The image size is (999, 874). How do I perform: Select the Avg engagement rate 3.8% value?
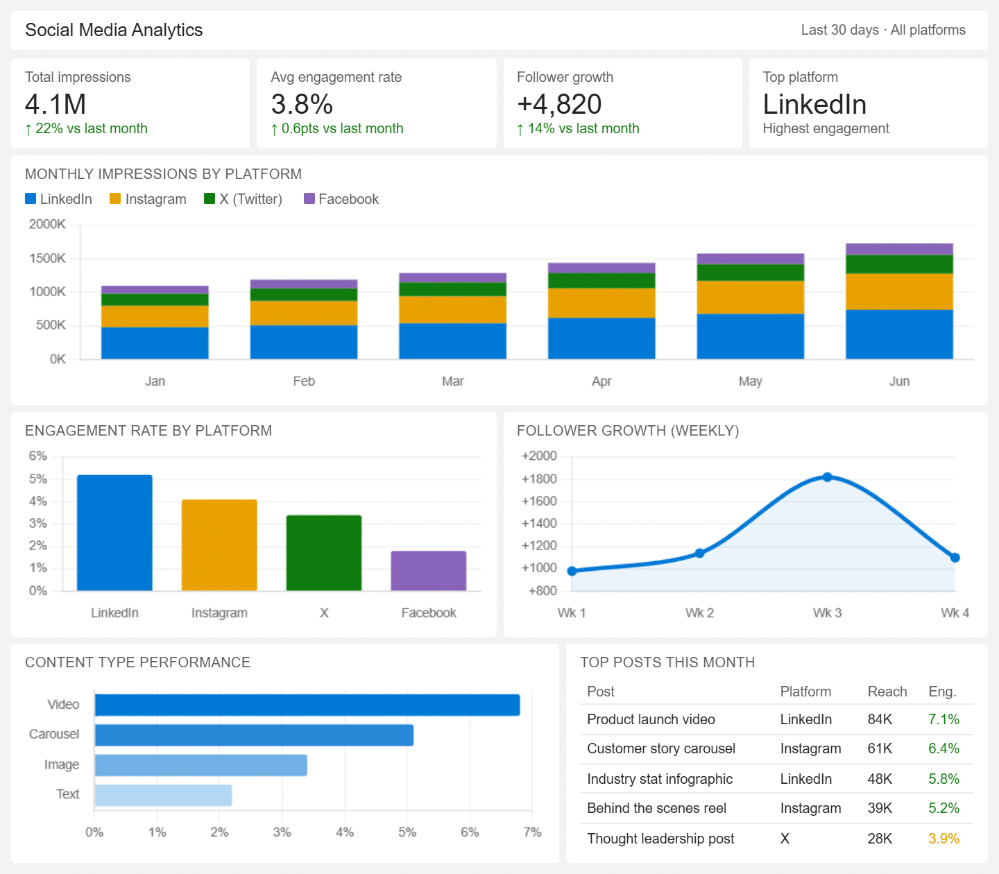point(302,104)
